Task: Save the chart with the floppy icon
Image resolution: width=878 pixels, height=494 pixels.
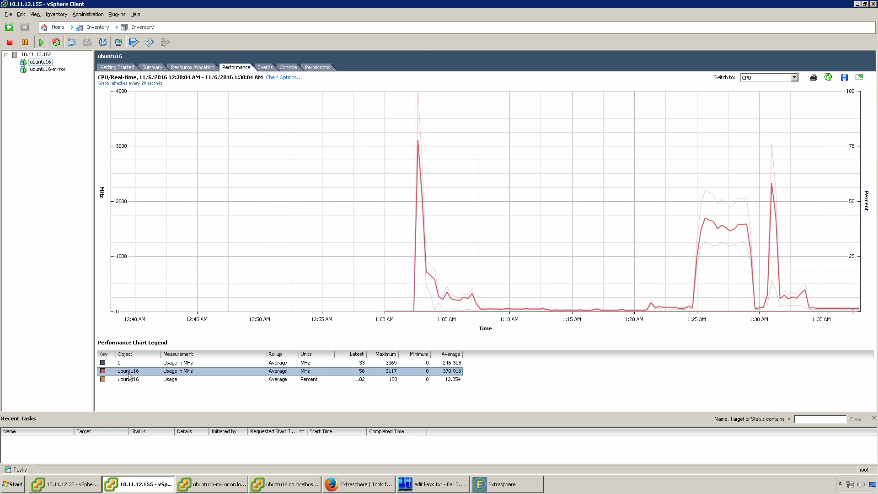Action: pos(844,78)
